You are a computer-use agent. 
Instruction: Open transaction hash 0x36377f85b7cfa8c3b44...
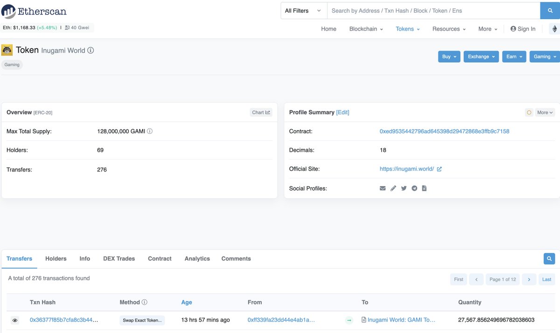(x=64, y=320)
